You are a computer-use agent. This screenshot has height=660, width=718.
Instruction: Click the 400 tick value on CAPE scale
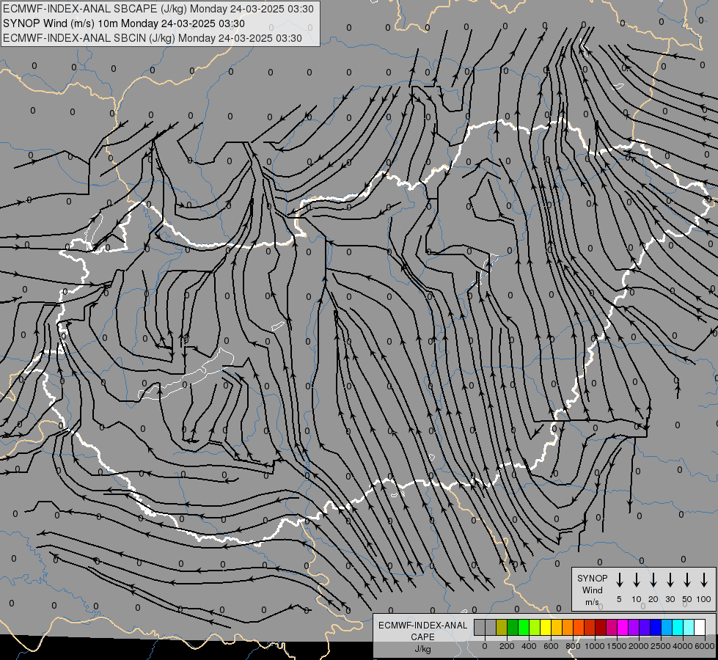(529, 646)
